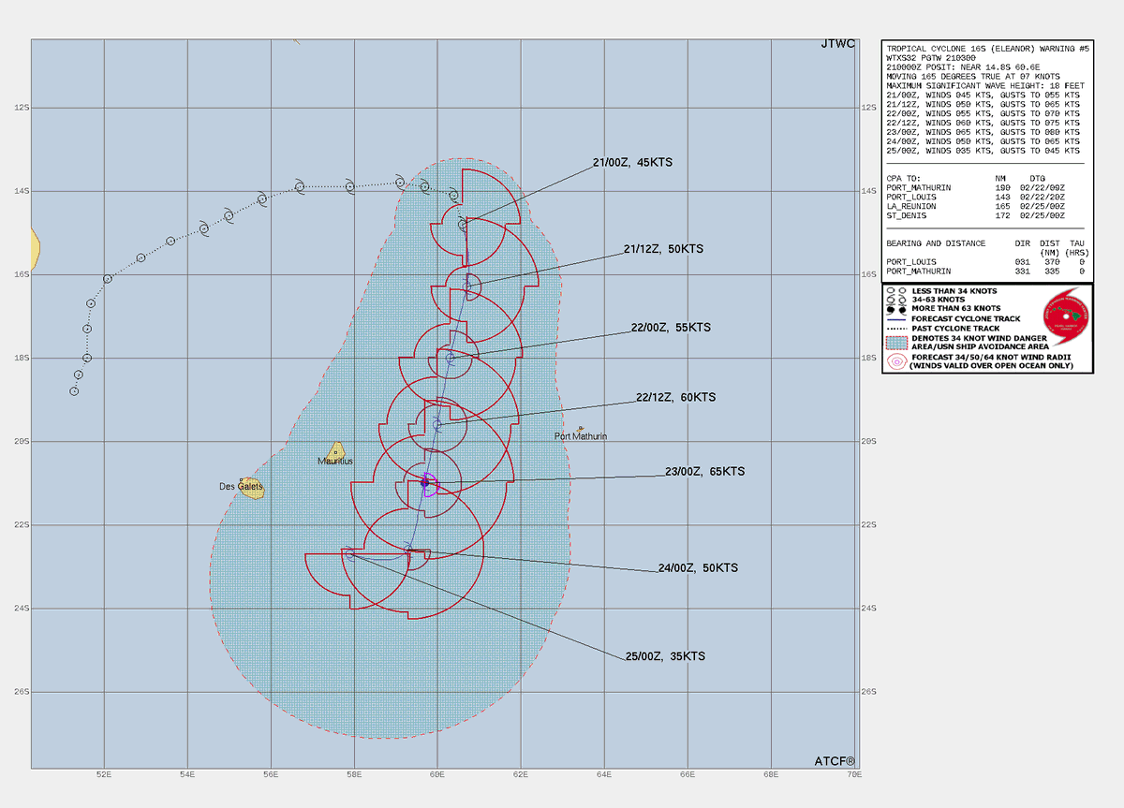Click the JTWC label at the map's top right
Viewport: 1124px width, 808px height.
840,45
